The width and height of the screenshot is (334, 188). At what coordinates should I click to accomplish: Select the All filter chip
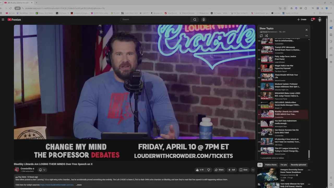pos(260,165)
